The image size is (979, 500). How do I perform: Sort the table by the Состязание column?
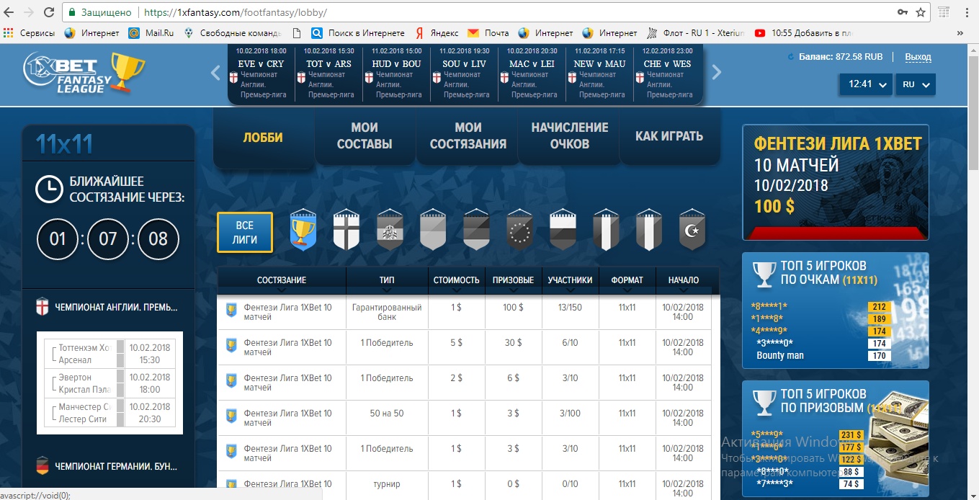pos(282,281)
